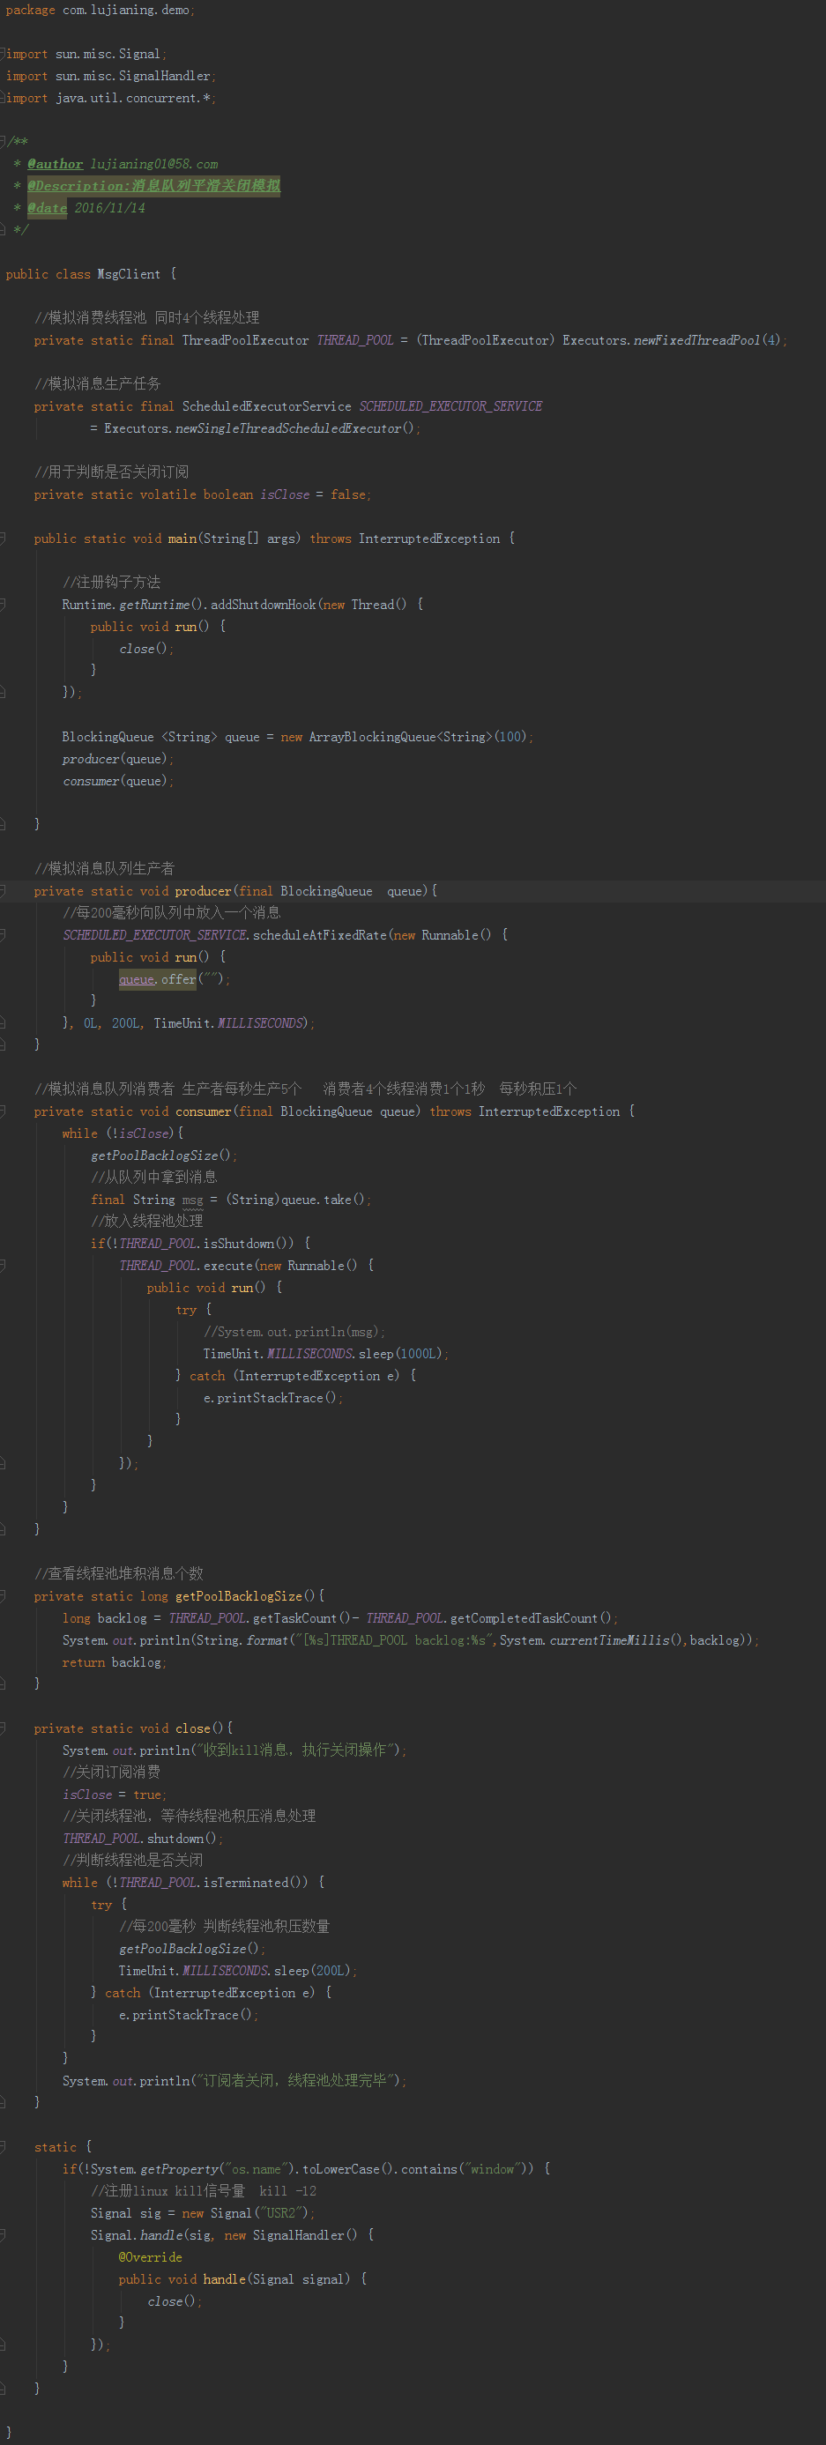Click TimeUnit.MILLISECONDS in scheduleAtFixedRate
826x2445 pixels.
[229, 1023]
